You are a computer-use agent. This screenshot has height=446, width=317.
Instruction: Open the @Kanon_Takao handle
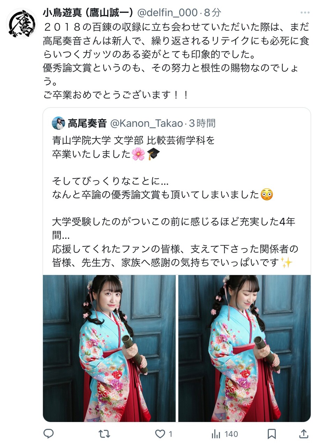point(147,123)
